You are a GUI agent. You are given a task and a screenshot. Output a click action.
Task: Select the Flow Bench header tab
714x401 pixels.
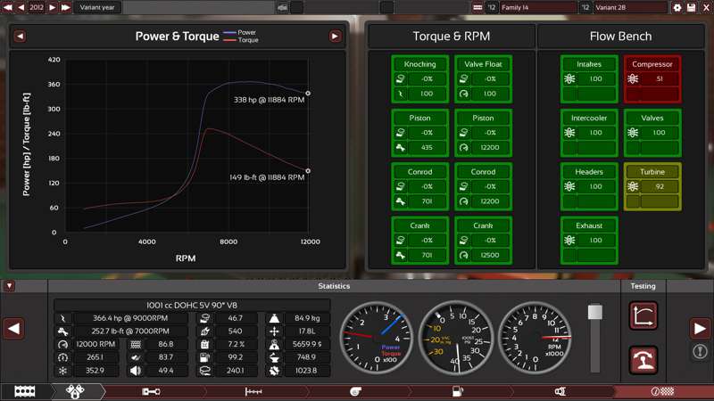[x=620, y=37]
